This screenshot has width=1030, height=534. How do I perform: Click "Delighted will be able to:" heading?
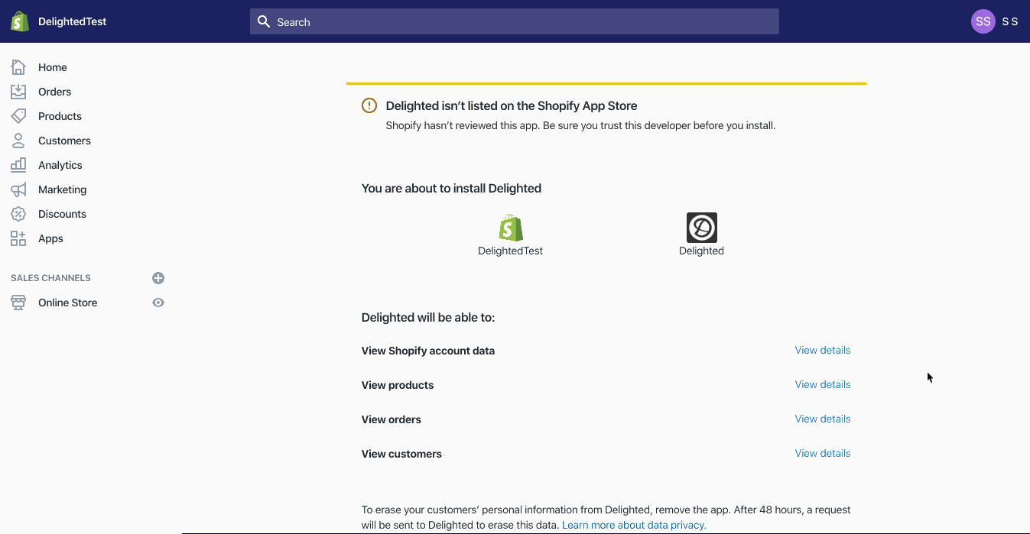click(428, 317)
